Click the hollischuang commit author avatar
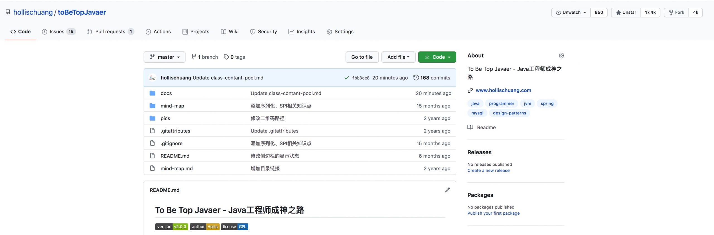The image size is (714, 235). (153, 78)
